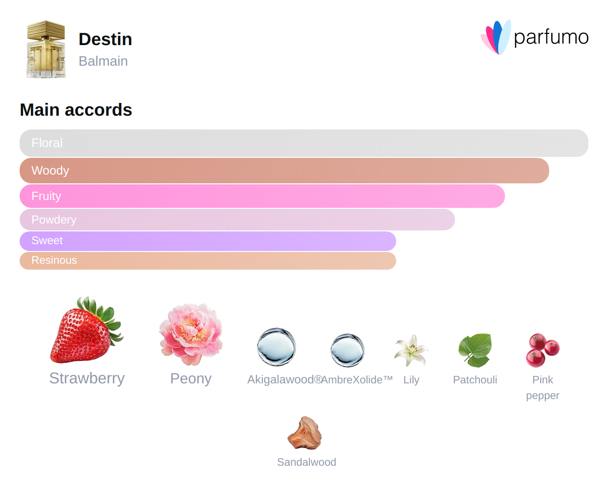Click the Destin perfume title
The image size is (608, 502).
coord(105,39)
